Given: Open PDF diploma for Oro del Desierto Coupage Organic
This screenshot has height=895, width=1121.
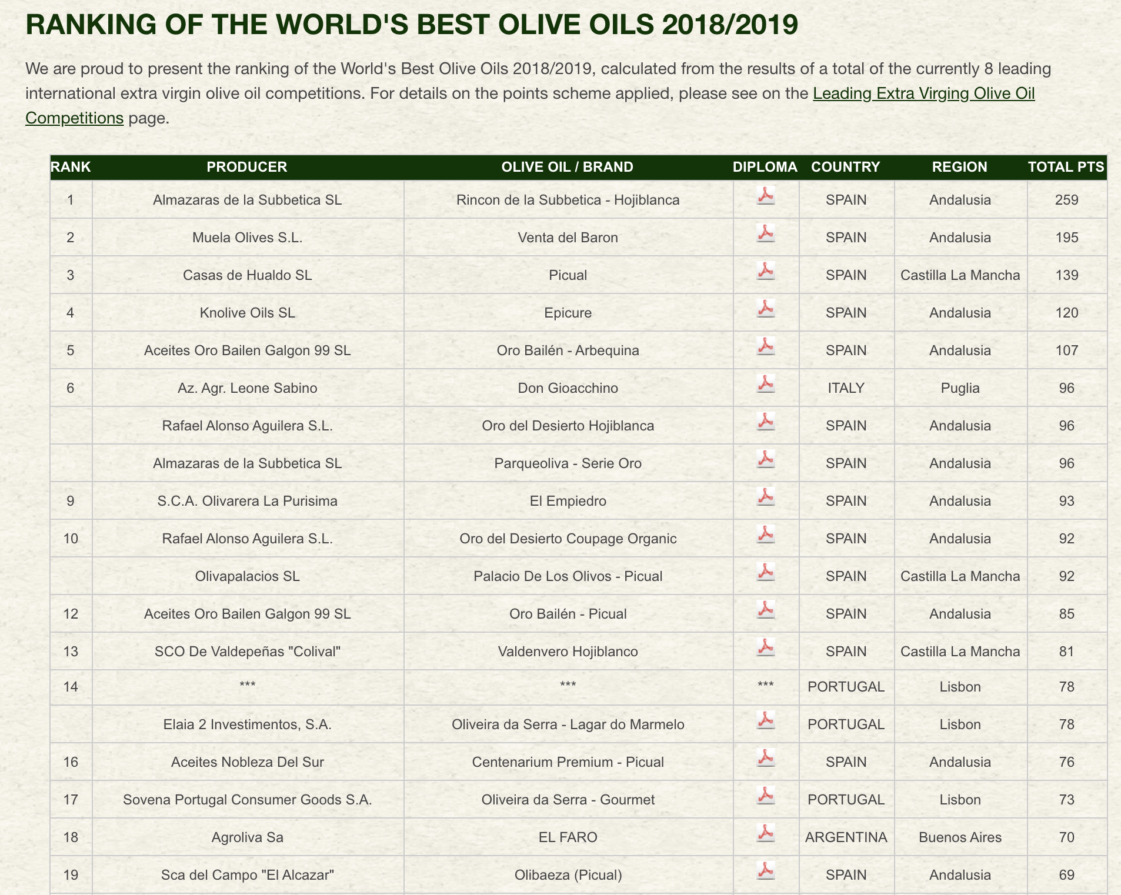Looking at the screenshot, I should [x=766, y=534].
